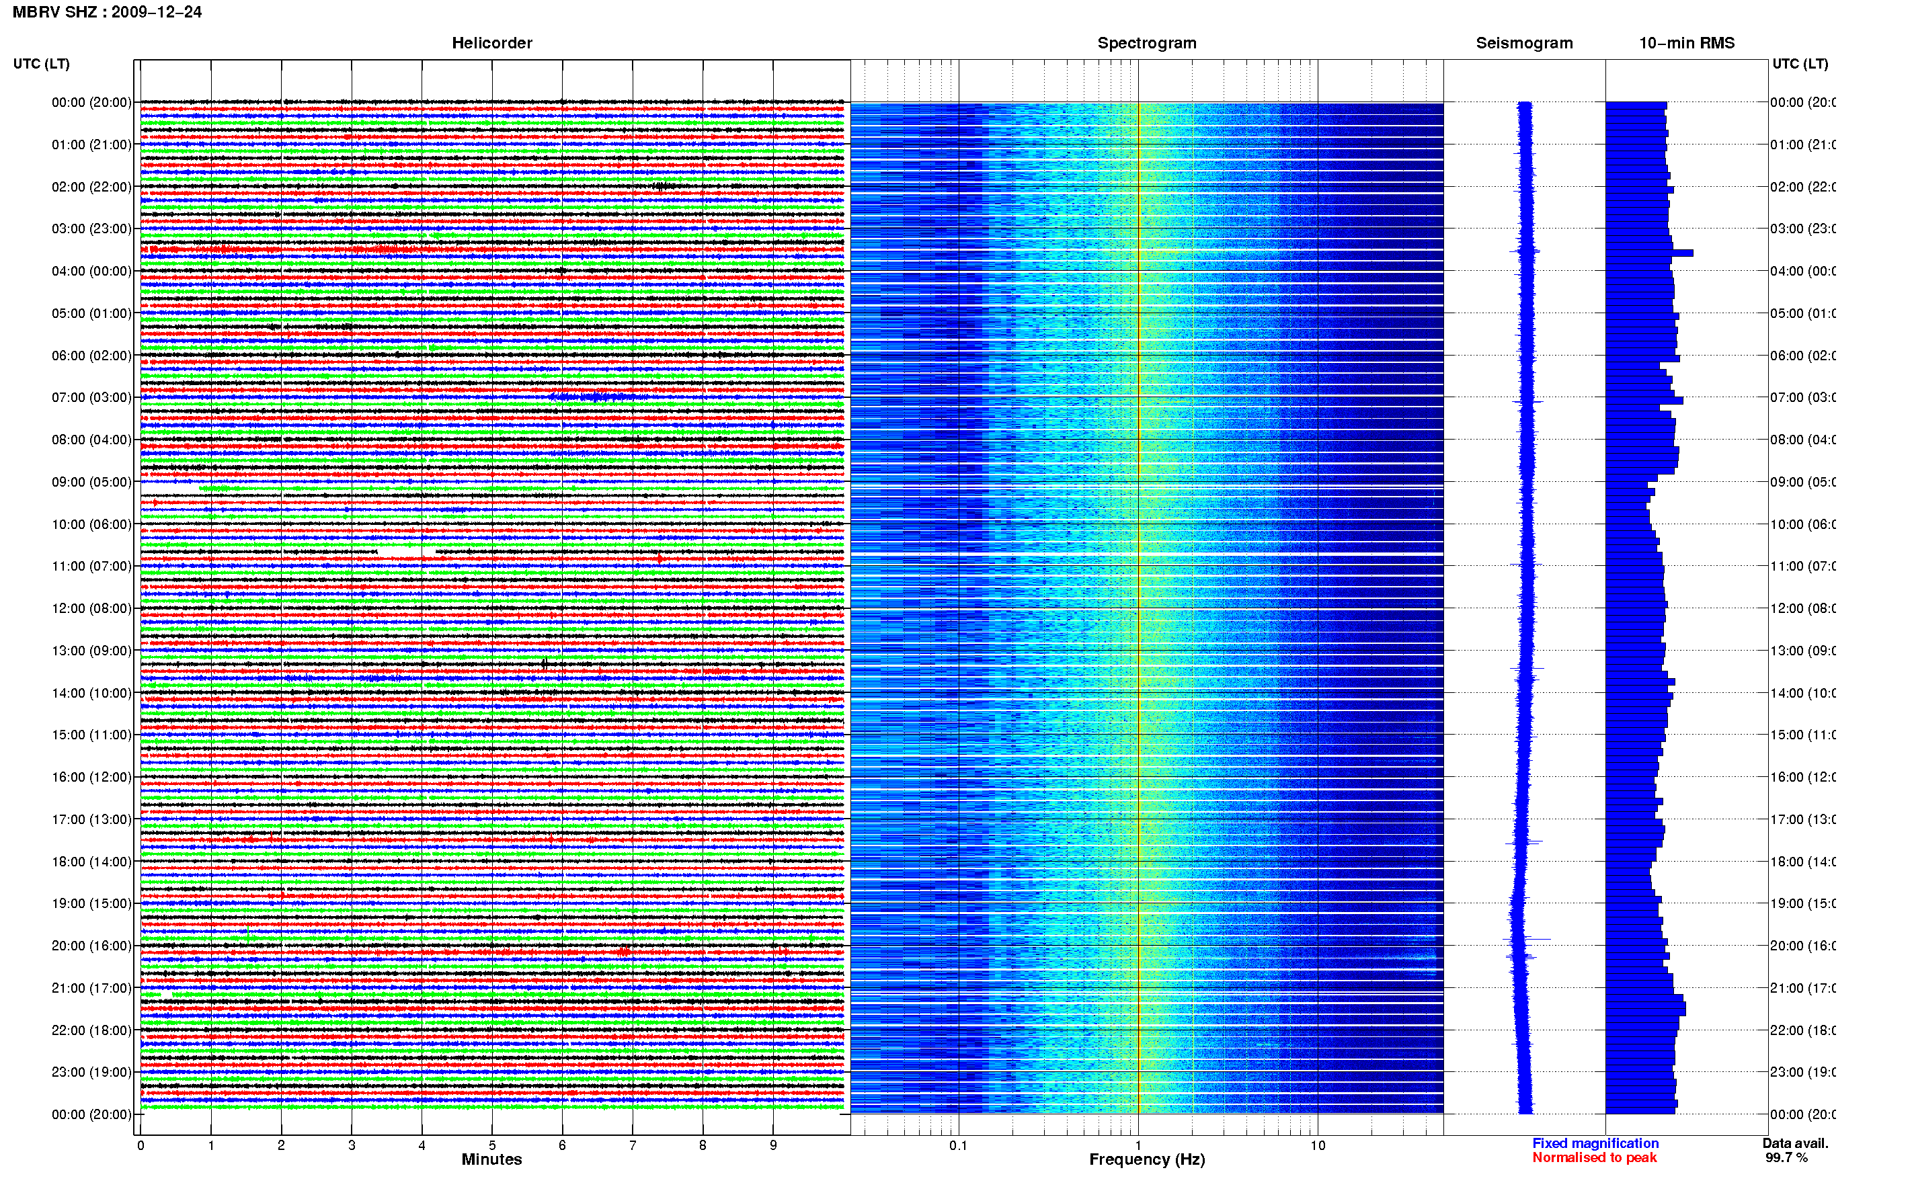Click left-axis time label '05:00 (01:00)'
Image resolution: width=1912 pixels, height=1195 pixels.
91,313
